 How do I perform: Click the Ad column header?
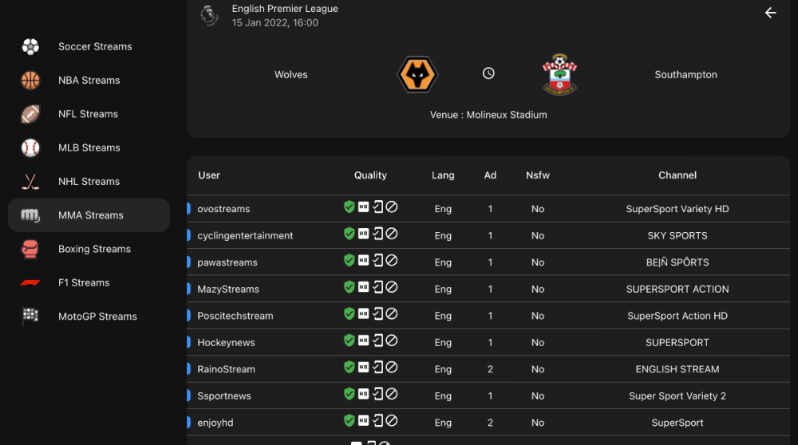pos(490,175)
